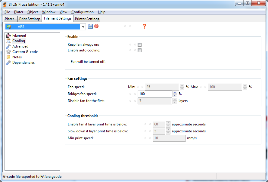Click the orange question mark help icon

[x=145, y=26]
